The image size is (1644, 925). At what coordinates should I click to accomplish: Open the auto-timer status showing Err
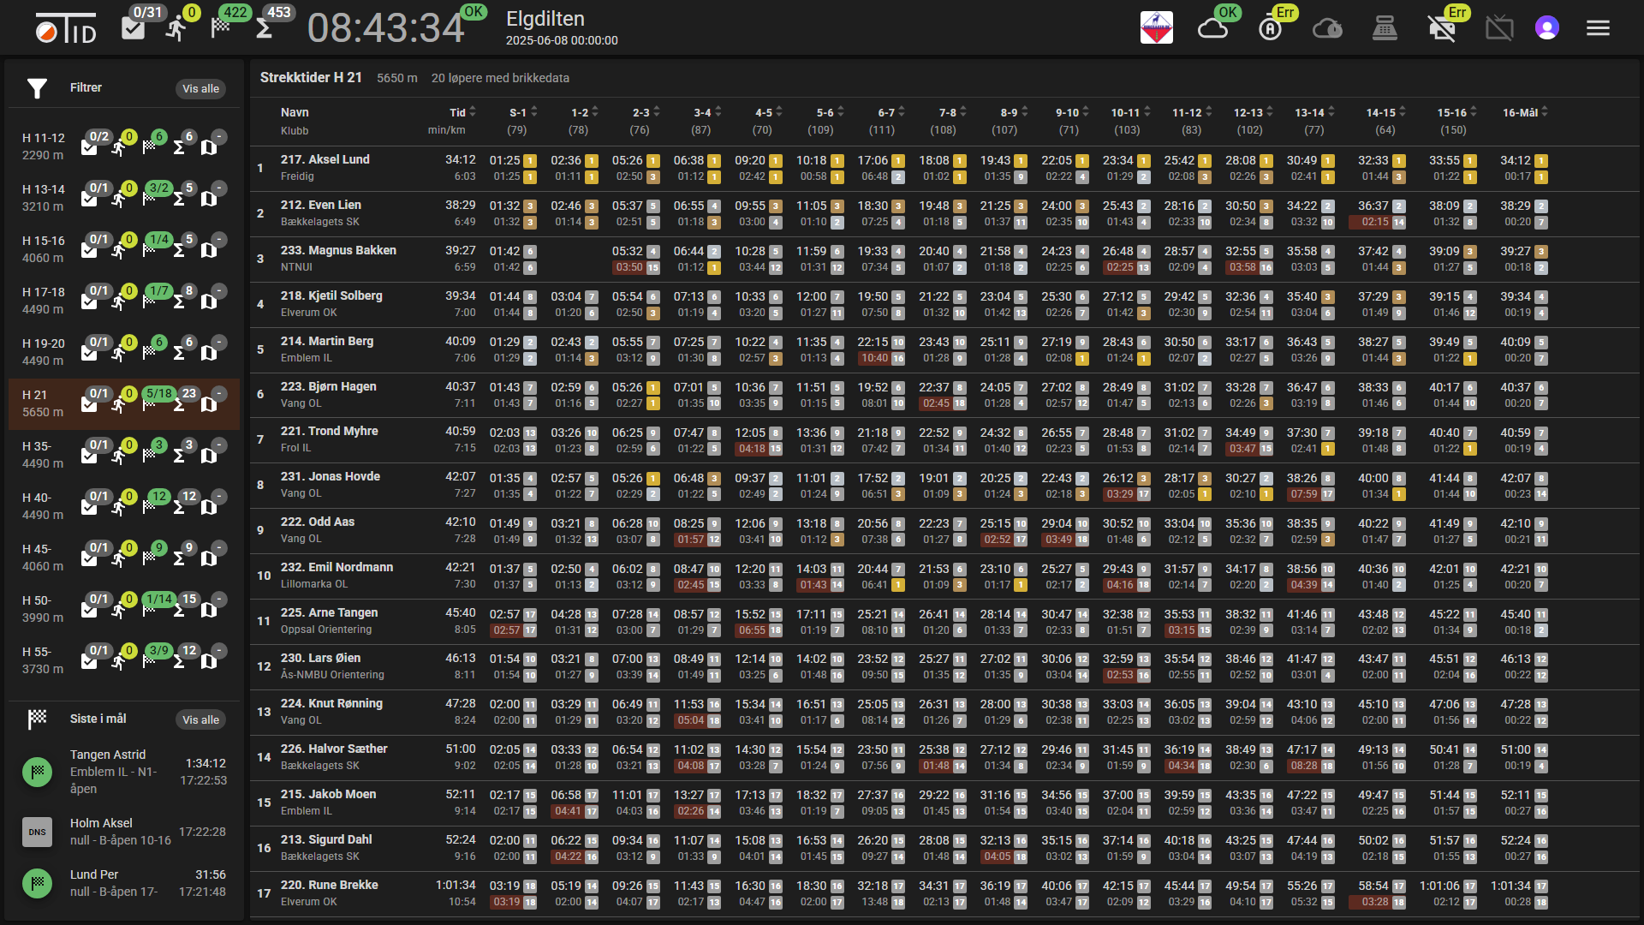(x=1270, y=28)
